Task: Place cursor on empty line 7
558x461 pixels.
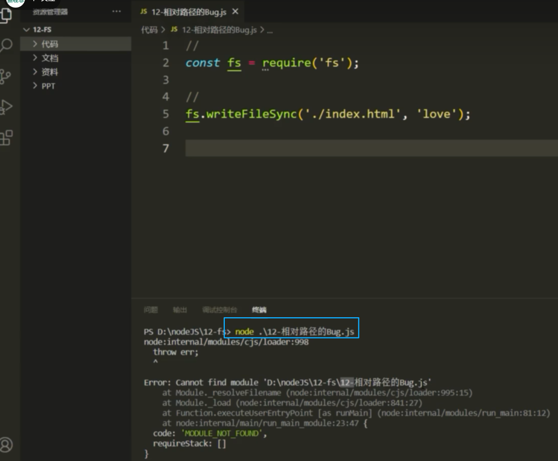Action: pos(371,148)
